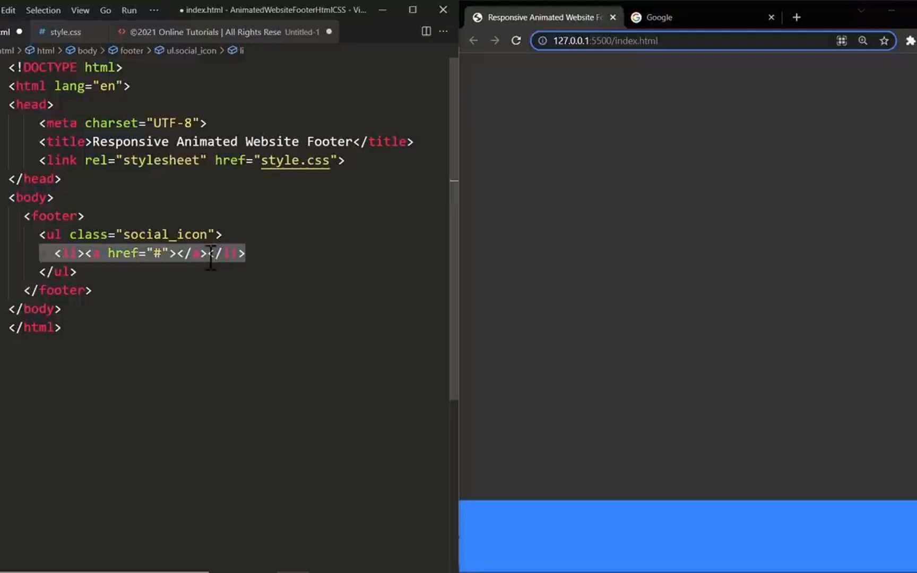Click the opening <footer> tag line
The width and height of the screenshot is (917, 573).
coord(54,216)
